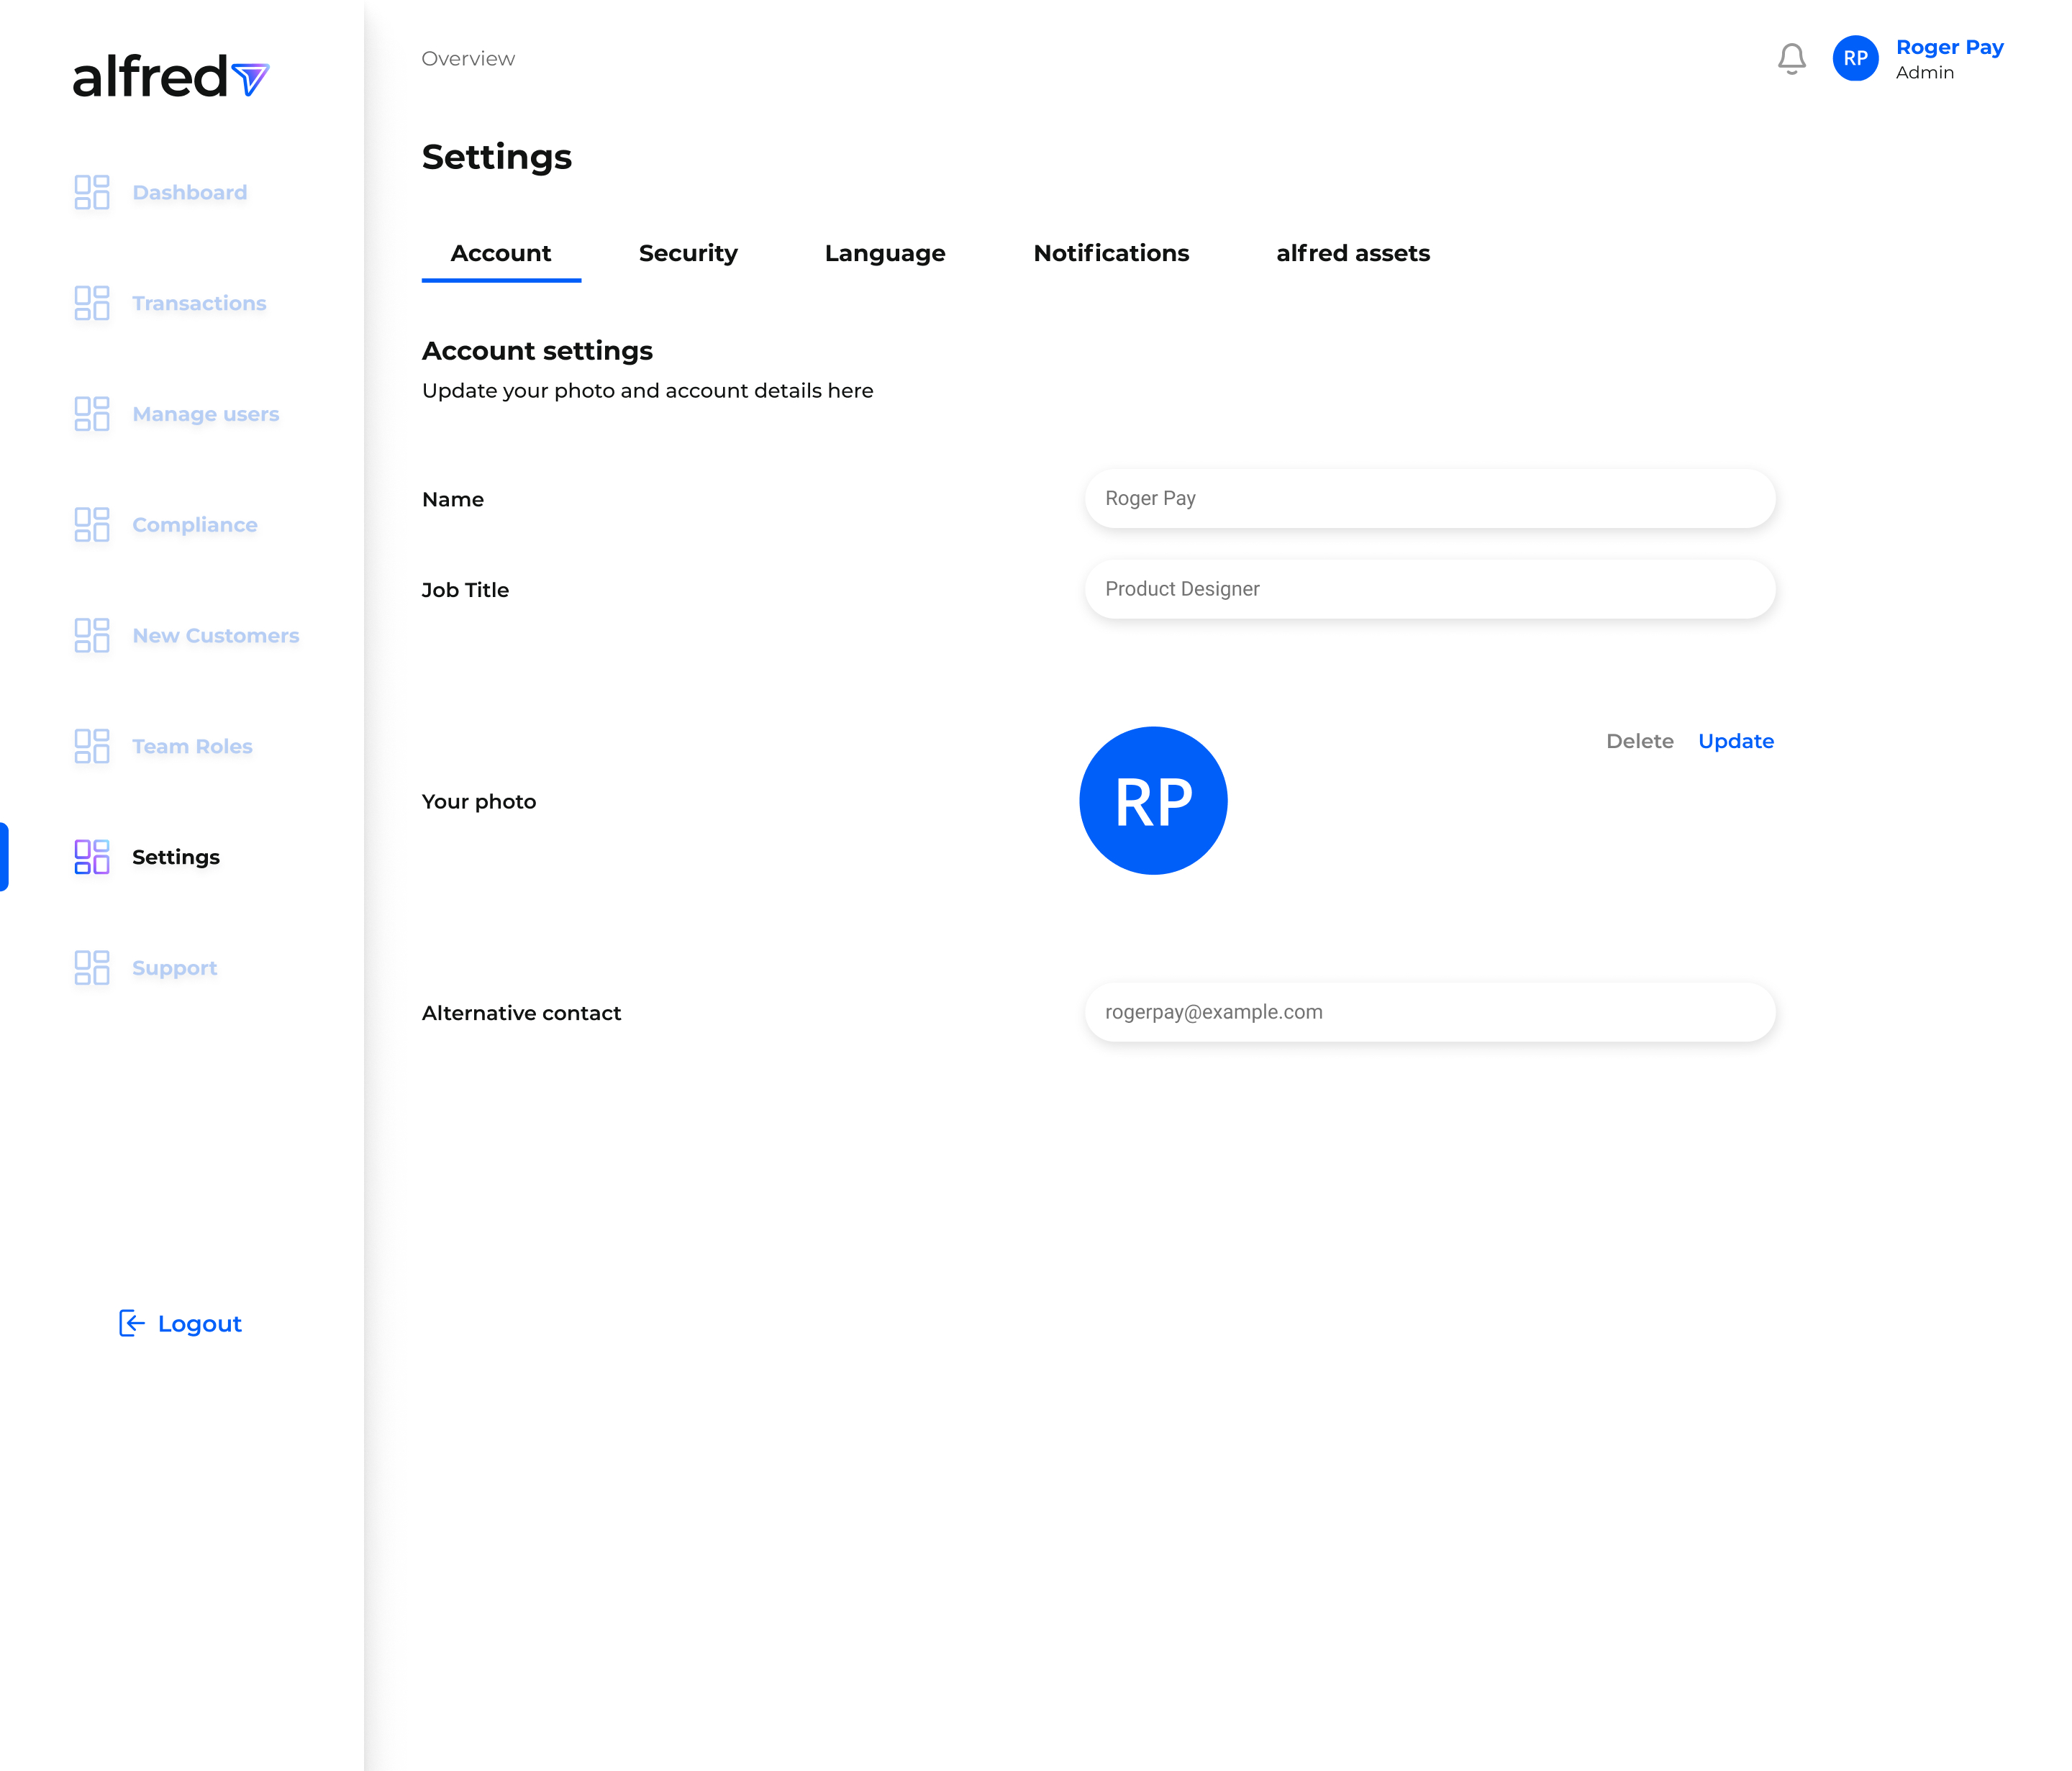
Task: Focus the Alternative contact email field
Action: coord(1429,1012)
